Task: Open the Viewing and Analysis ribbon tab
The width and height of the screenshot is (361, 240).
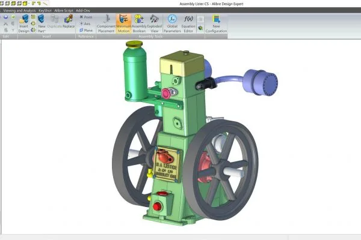Action: [x=20, y=11]
